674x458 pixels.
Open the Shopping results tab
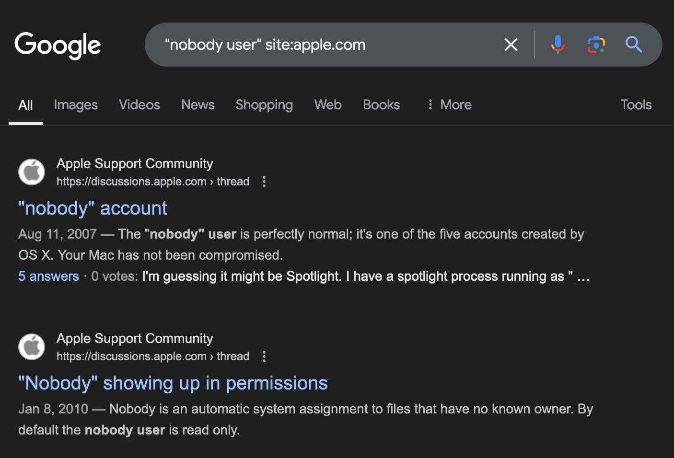coord(264,105)
